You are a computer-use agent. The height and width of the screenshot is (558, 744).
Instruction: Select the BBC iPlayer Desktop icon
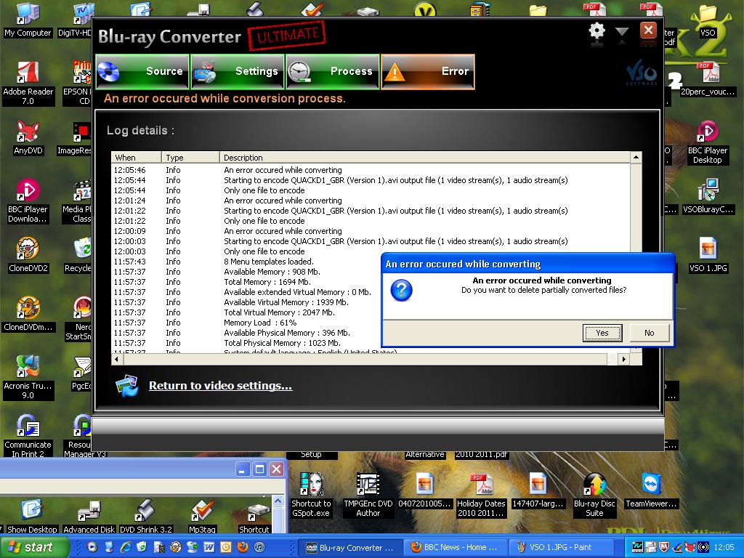708,142
